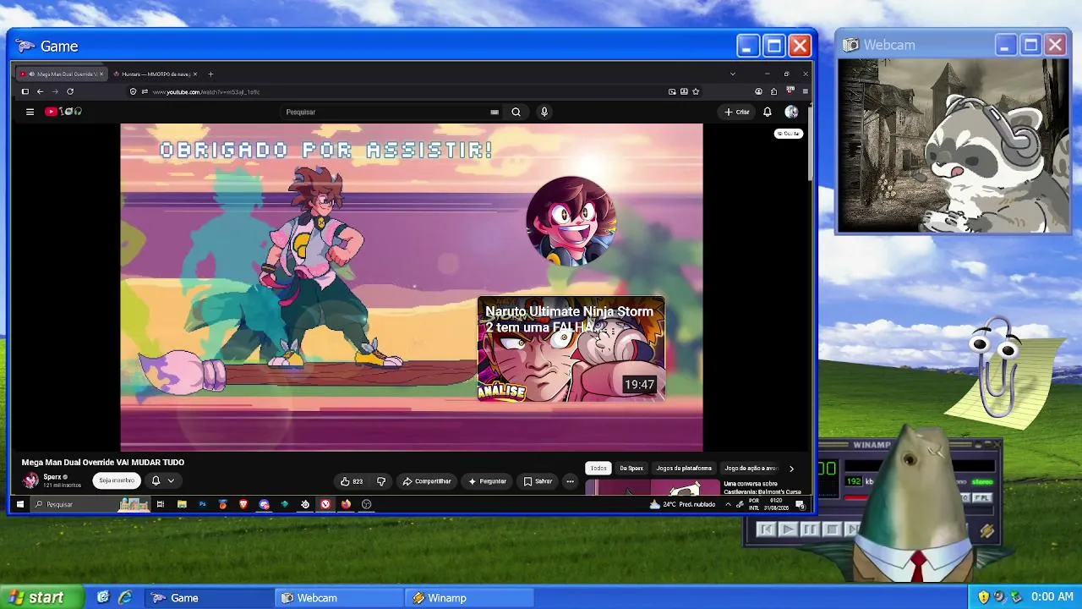Like the video with the thumbs-up button
The height and width of the screenshot is (609, 1082).
click(352, 481)
